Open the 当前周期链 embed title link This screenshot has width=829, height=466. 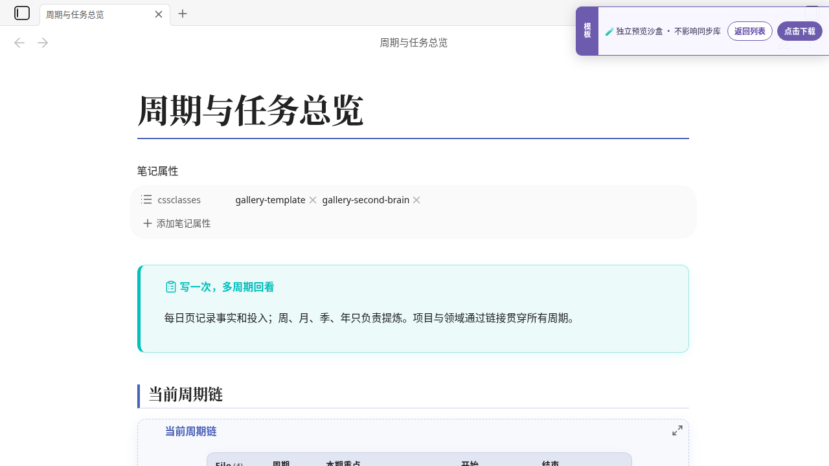coord(190,431)
